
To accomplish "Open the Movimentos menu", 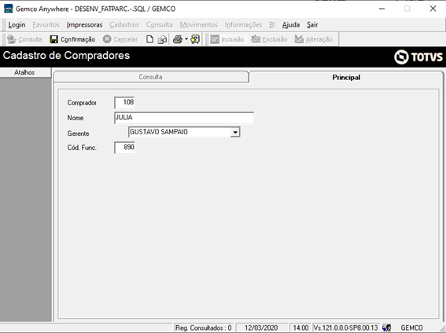I will 198,25.
